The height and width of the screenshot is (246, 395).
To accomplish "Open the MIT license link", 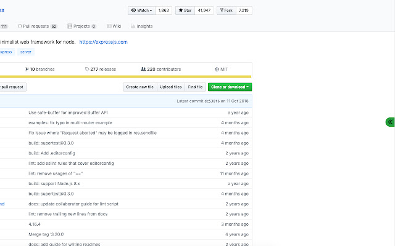I will point(221,69).
